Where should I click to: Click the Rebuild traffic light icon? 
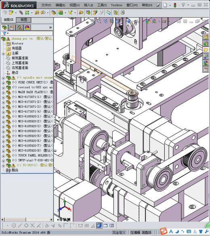click(175, 5)
